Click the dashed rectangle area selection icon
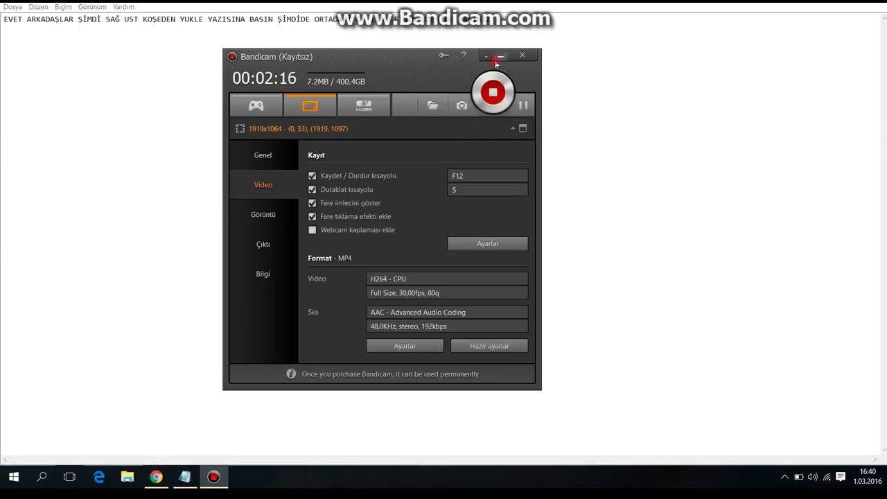 [x=240, y=128]
